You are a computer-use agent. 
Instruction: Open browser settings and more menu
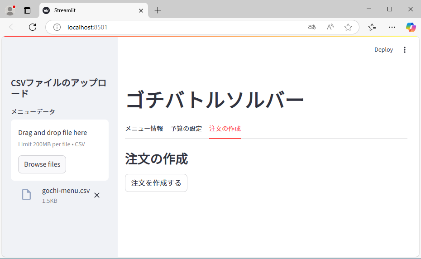coord(392,27)
